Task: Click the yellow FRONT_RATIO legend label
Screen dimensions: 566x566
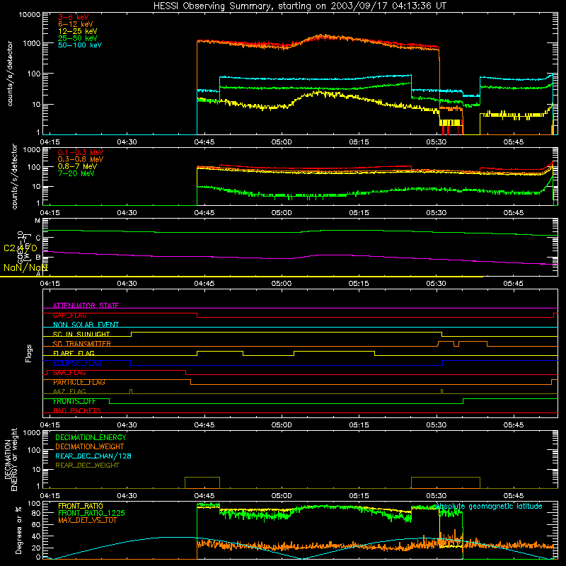Action: click(x=81, y=506)
